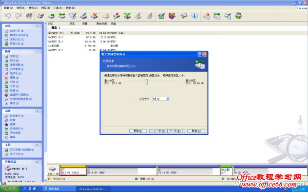The width and height of the screenshot is (308, 192).
Task: Click the toolbar Merge partitions icon with green arrows
Action: (x=127, y=16)
